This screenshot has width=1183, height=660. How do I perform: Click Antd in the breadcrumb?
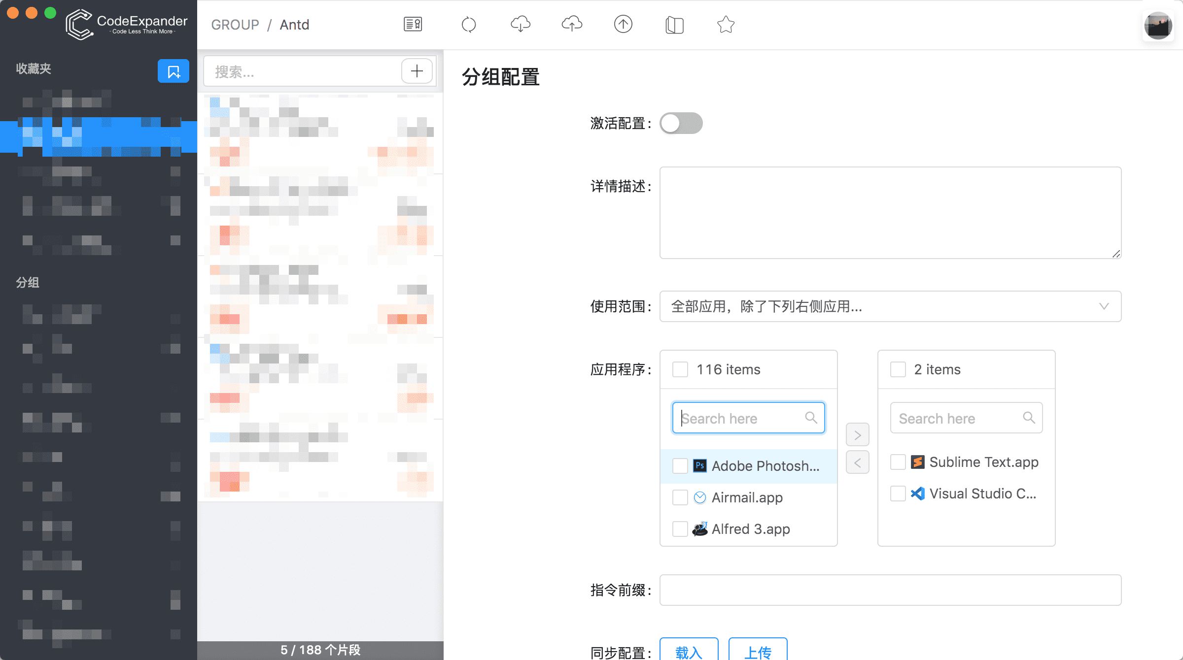[x=294, y=25]
